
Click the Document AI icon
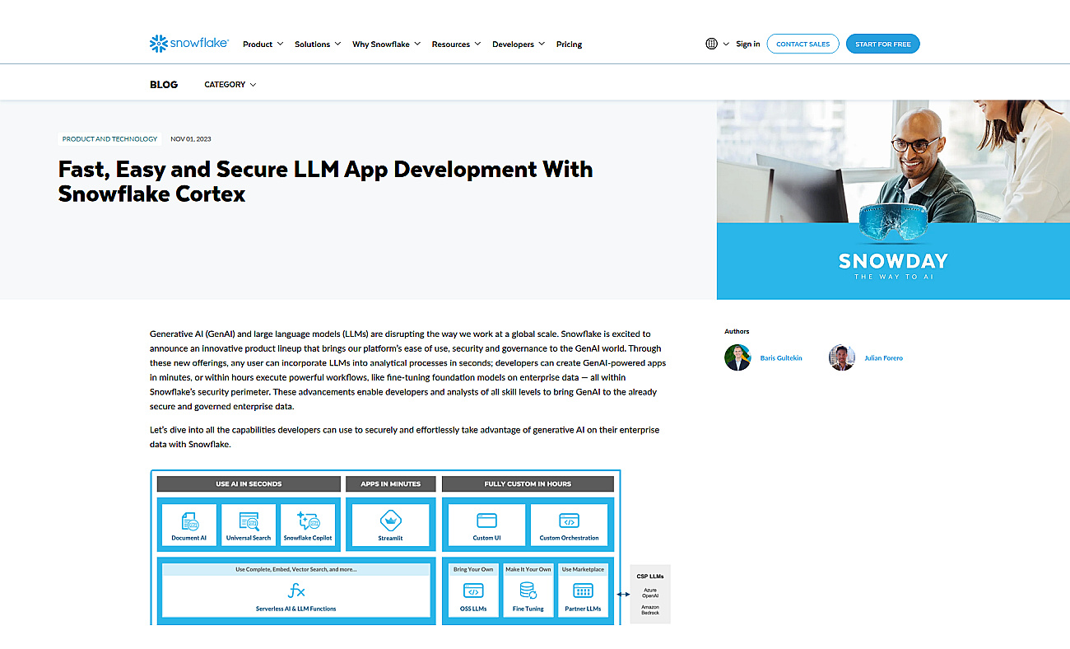pos(188,521)
